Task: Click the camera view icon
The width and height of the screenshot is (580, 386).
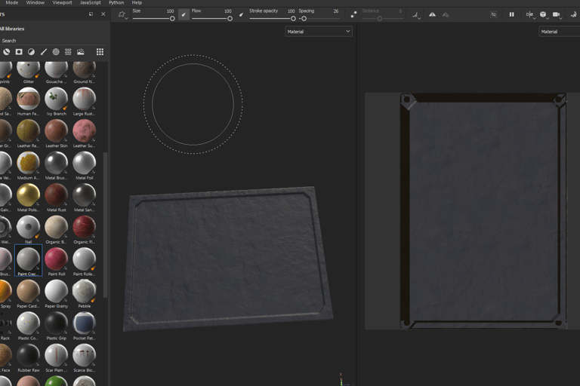Action: [557, 14]
